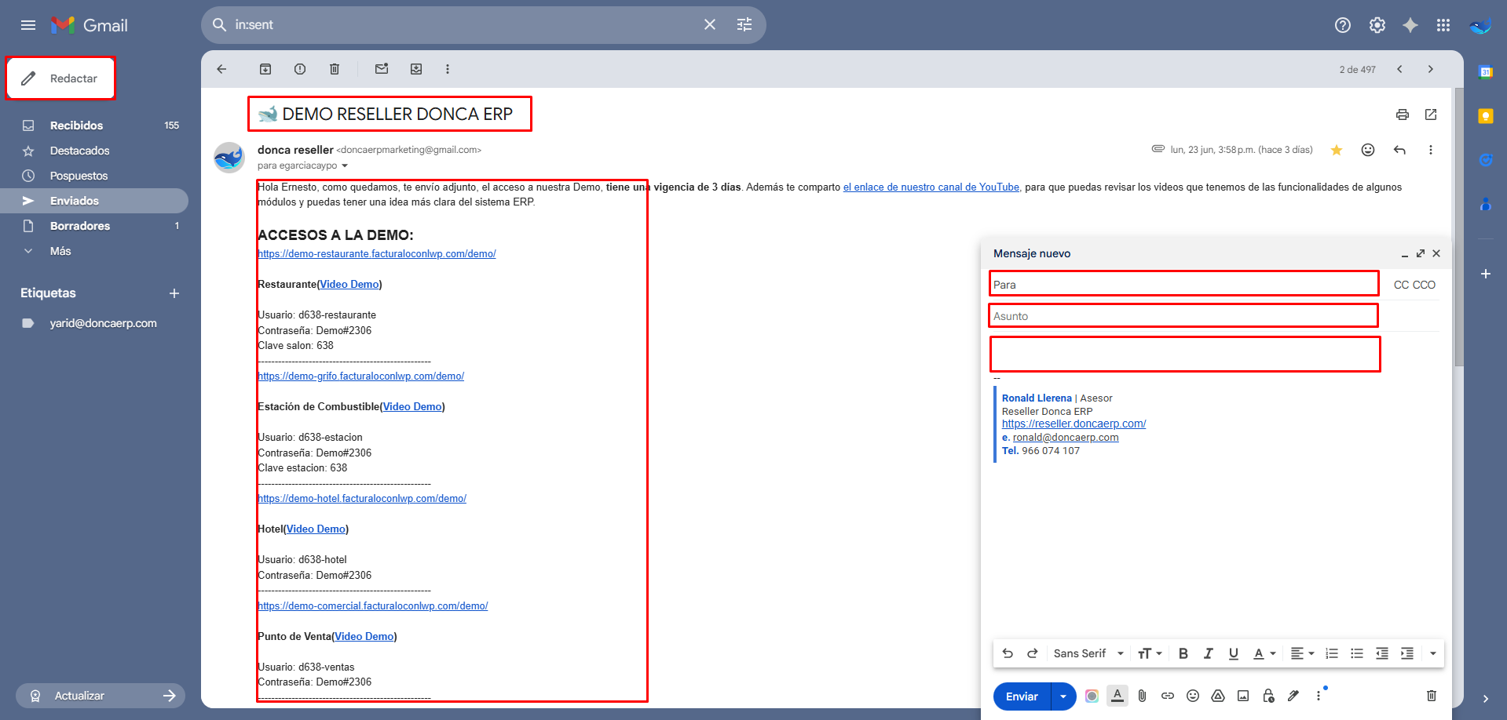Click the Asunto subject field
Viewport: 1507px width, 720px height.
coord(1183,316)
